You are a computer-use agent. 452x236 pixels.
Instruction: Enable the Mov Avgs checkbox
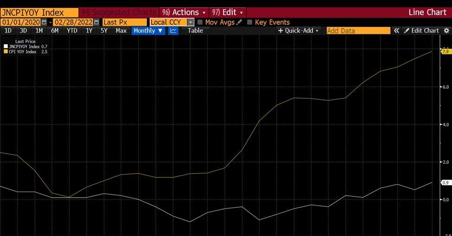200,22
